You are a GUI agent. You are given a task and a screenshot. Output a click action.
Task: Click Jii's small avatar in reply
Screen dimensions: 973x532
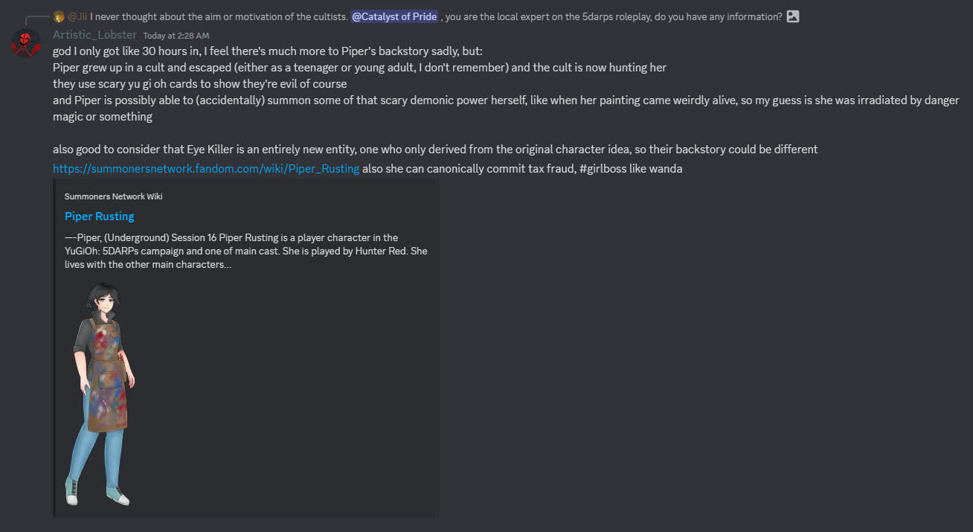(x=59, y=17)
